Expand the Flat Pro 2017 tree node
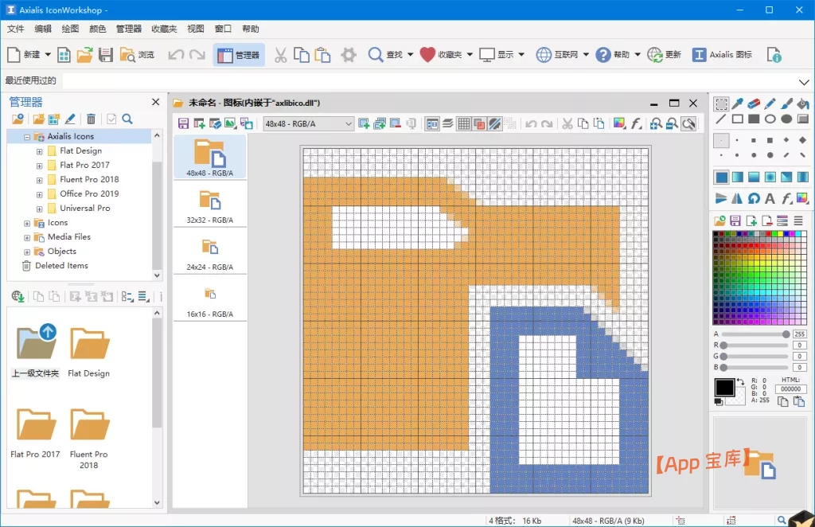Image resolution: width=815 pixels, height=527 pixels. tap(40, 166)
